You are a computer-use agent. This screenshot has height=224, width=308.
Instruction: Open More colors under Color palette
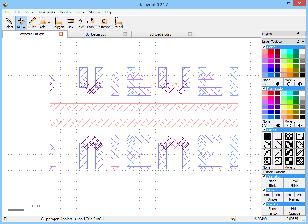[294, 80]
